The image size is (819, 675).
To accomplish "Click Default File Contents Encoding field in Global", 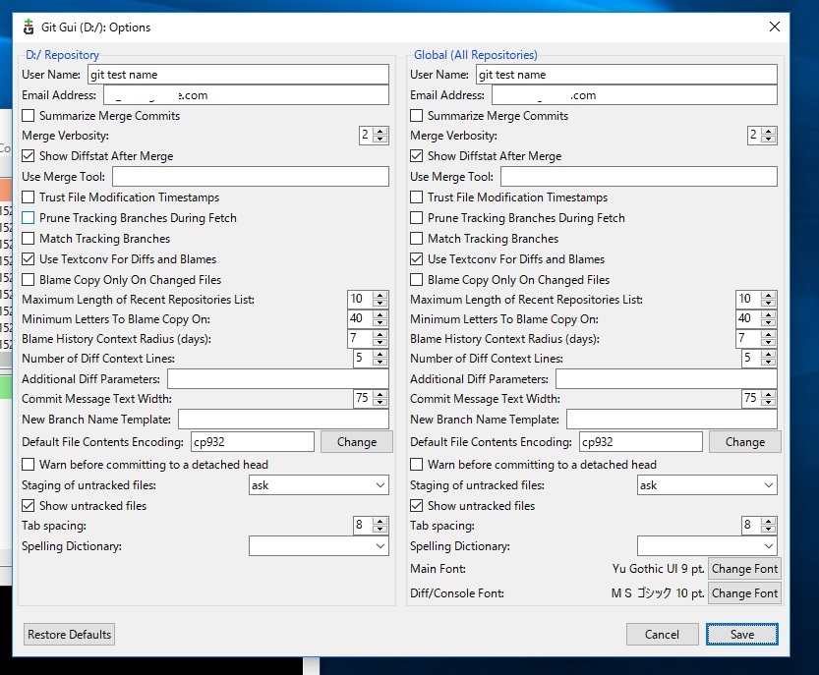I will (x=641, y=441).
